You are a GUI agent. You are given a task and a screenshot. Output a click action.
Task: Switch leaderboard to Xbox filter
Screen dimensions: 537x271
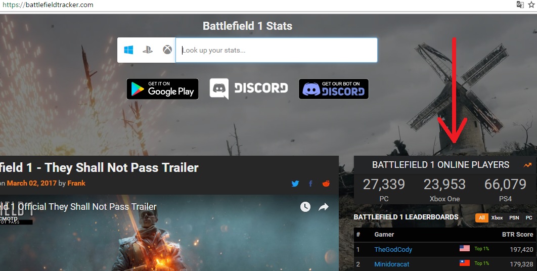497,217
